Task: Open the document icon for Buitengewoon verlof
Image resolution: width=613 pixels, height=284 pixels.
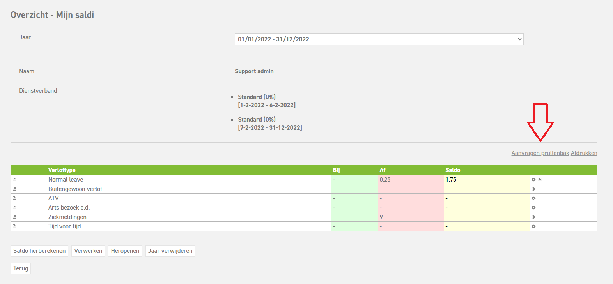Action: (x=14, y=189)
